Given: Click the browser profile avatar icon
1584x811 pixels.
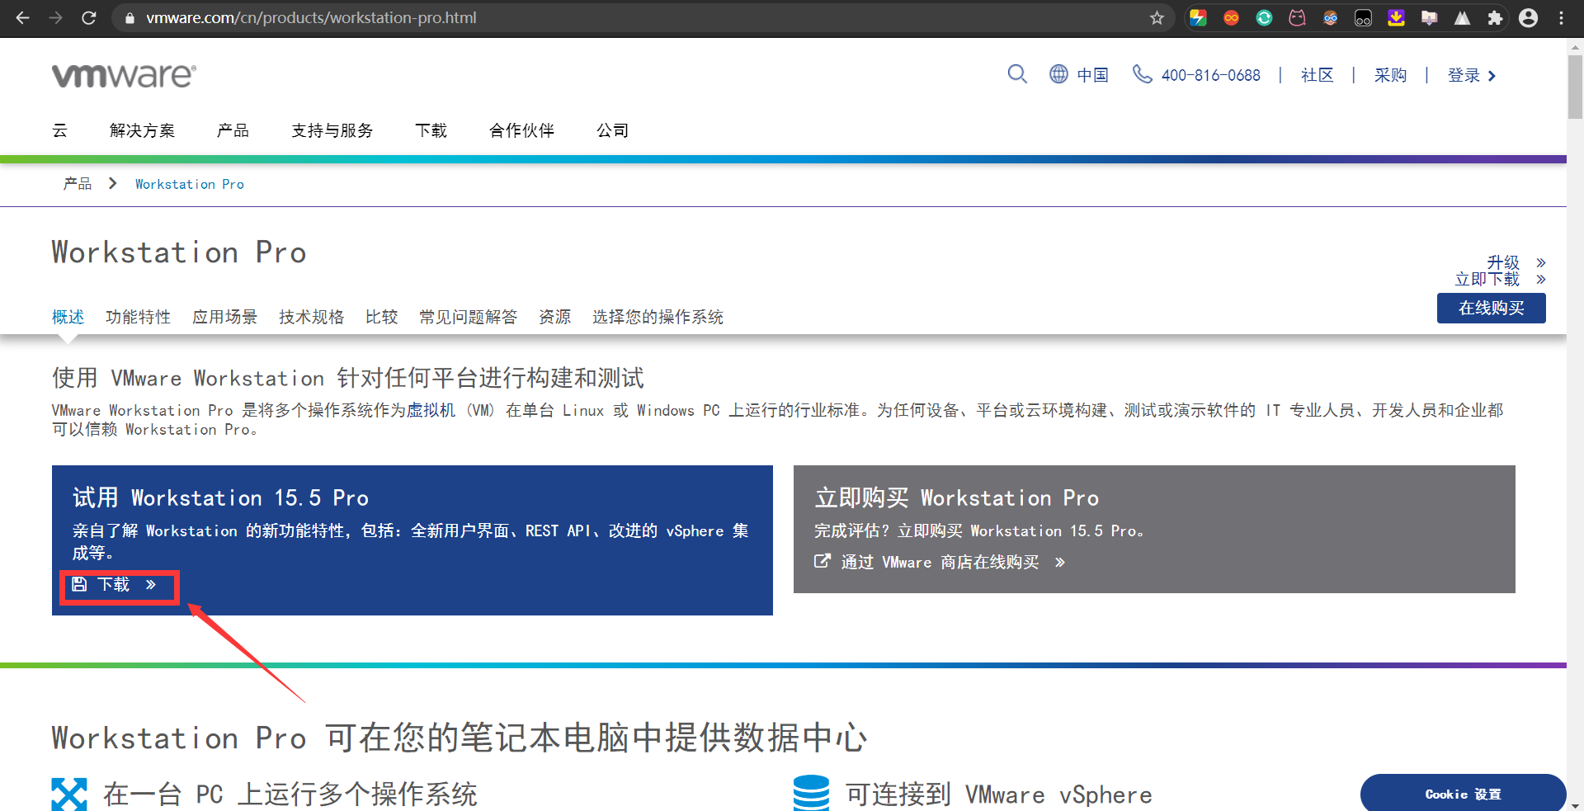Looking at the screenshot, I should coord(1529,17).
